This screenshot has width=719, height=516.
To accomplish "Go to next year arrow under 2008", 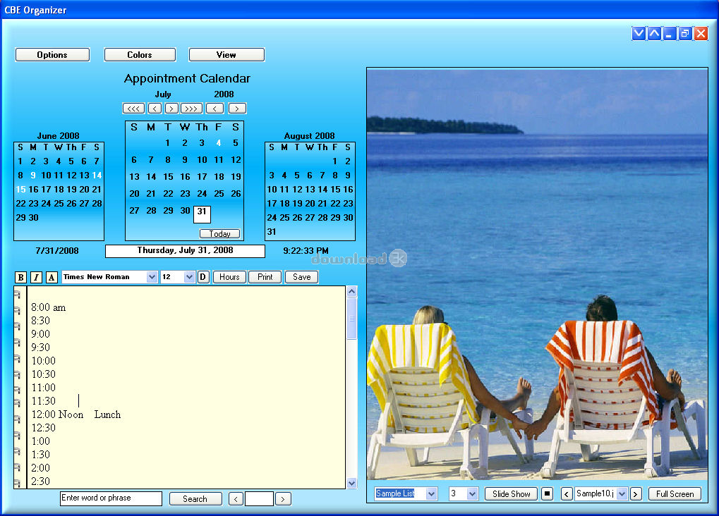I will [x=237, y=109].
